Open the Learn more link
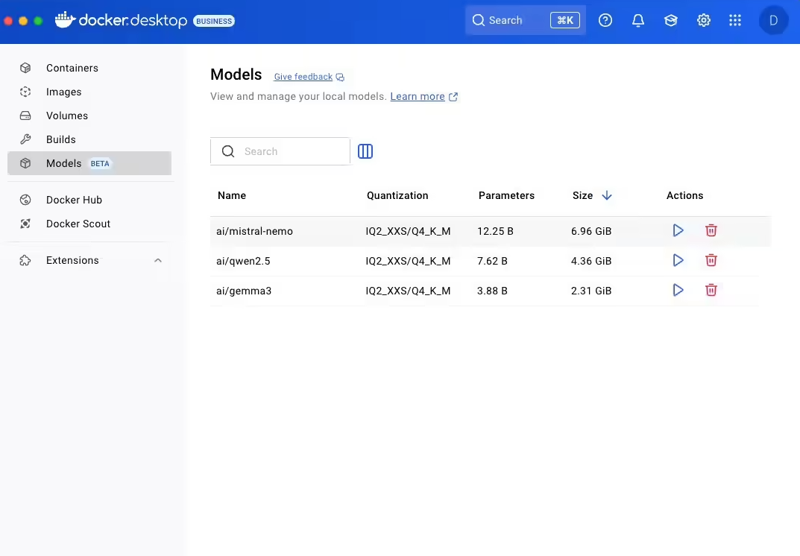This screenshot has width=800, height=556. tap(418, 96)
